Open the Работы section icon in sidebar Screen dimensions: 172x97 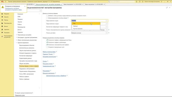pos(2,20)
